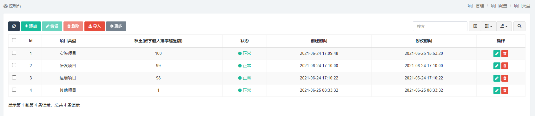535x116 pixels.
Task: Toggle the card view list icon
Action: [x=475, y=26]
